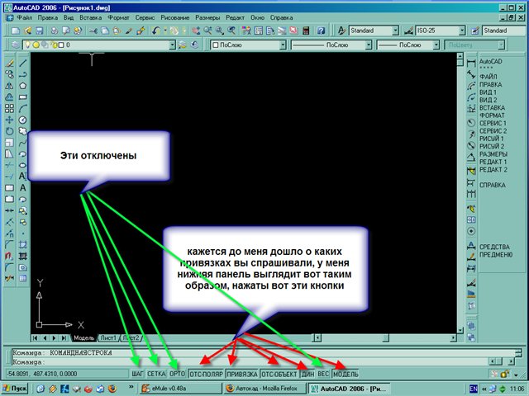Select the Array modify tool

pos(8,108)
